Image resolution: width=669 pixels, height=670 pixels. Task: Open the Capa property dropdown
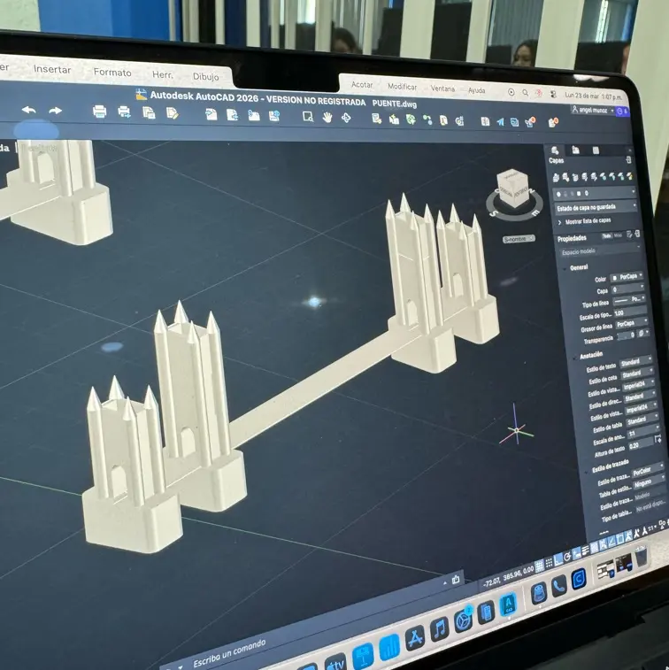coord(628,289)
